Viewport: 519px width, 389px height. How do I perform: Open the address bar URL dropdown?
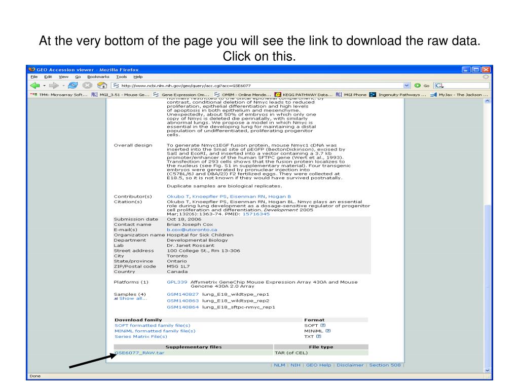(406, 86)
